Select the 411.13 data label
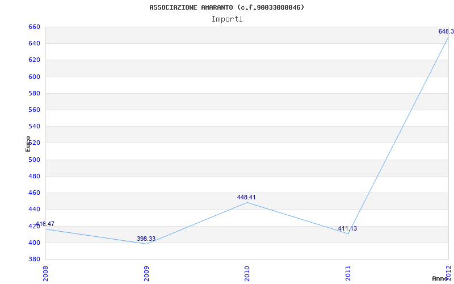454x284 pixels. point(347,229)
